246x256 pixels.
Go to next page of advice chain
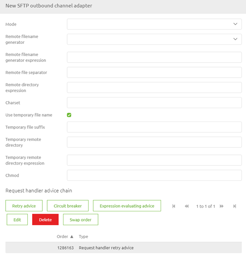pos(222,206)
